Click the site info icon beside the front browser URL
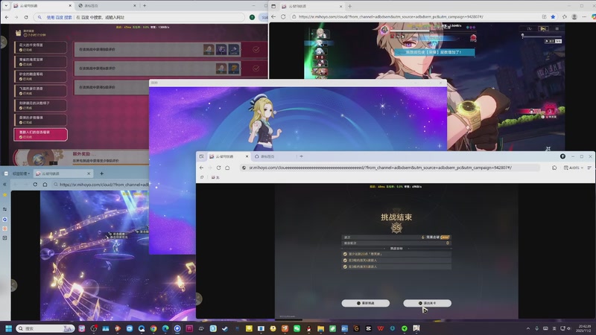 point(244,167)
